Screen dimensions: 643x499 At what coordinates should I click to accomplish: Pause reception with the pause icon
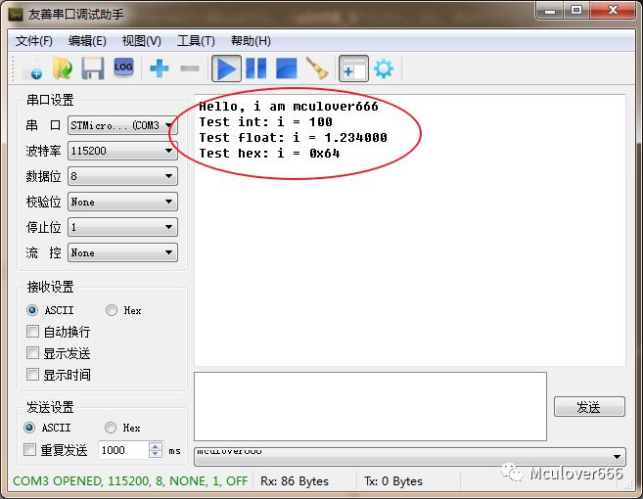[x=255, y=68]
